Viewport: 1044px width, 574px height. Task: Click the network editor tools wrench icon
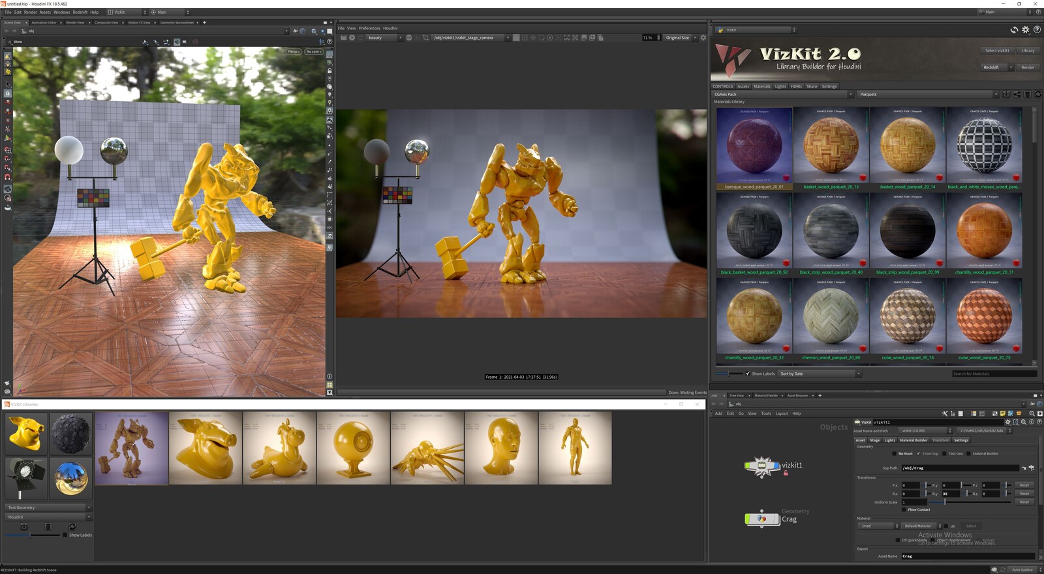click(x=945, y=413)
